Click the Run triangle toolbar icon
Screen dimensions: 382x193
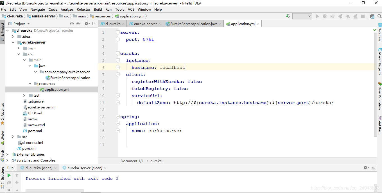point(317,16)
